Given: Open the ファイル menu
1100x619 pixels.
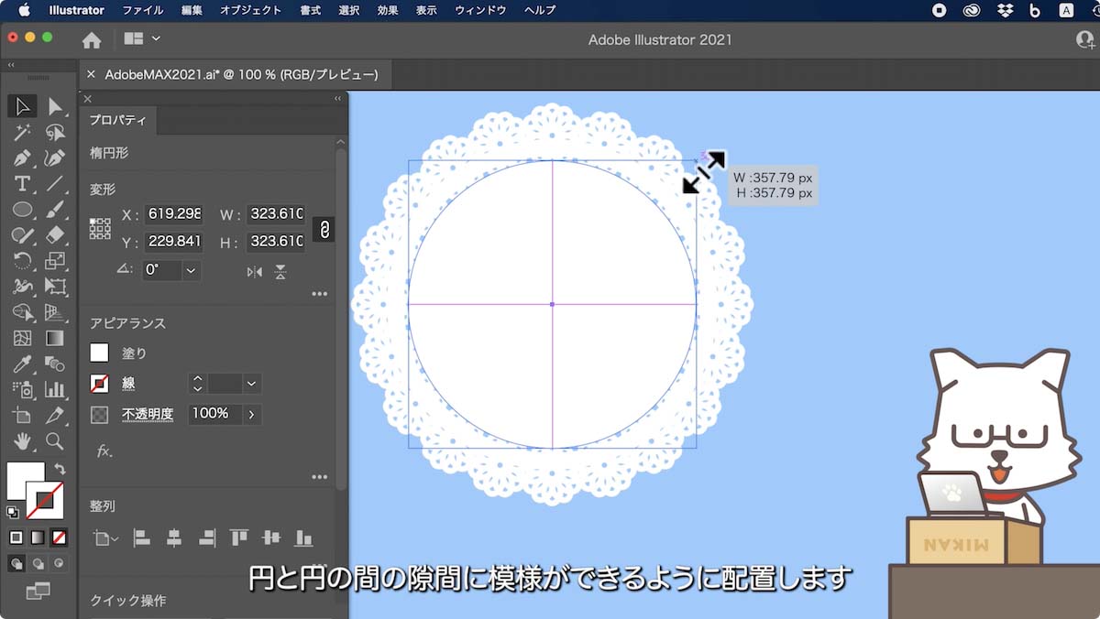Looking at the screenshot, I should 142,10.
